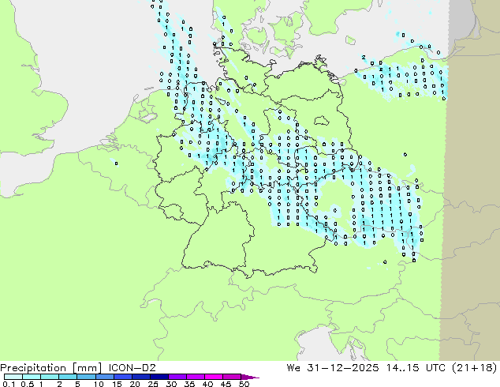Select the legend swatch between 1 and 2
500x387 pixels.
(50, 377)
